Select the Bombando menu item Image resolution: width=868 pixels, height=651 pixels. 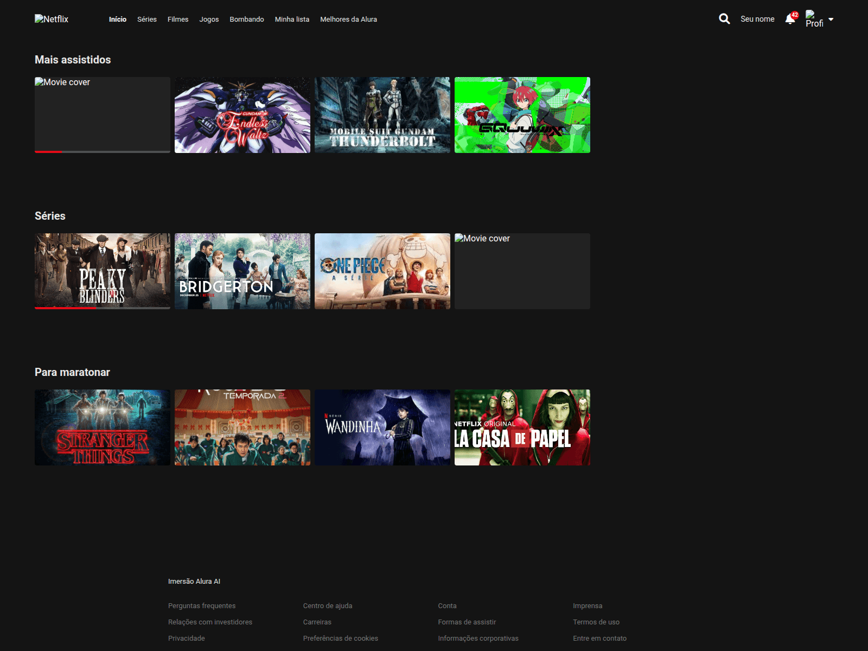247,20
